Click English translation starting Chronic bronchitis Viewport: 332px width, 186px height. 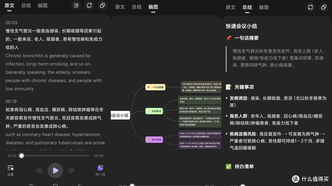(x=53, y=72)
